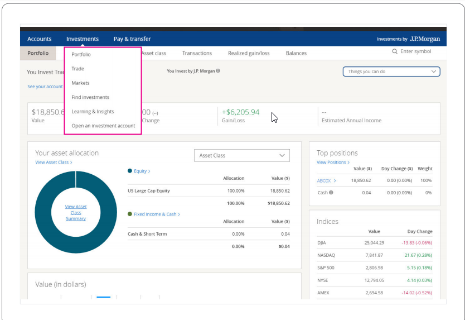
Task: Click the +$6,205.94 Gain/Loss value
Action: click(x=240, y=112)
